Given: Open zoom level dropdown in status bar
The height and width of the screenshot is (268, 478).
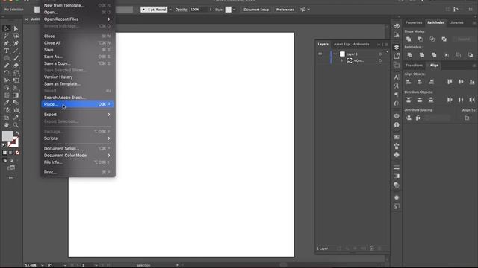Looking at the screenshot, I should [43, 265].
